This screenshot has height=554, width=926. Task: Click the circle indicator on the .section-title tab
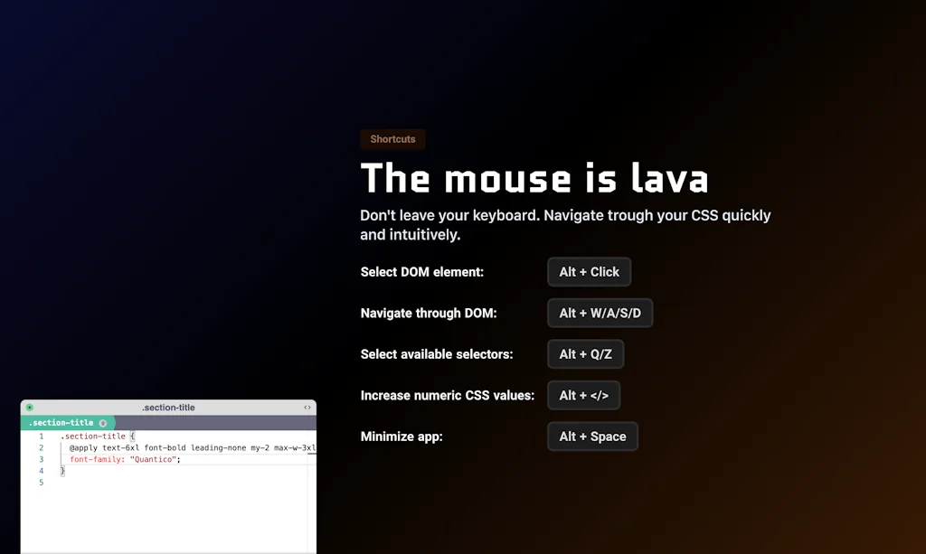tap(103, 422)
